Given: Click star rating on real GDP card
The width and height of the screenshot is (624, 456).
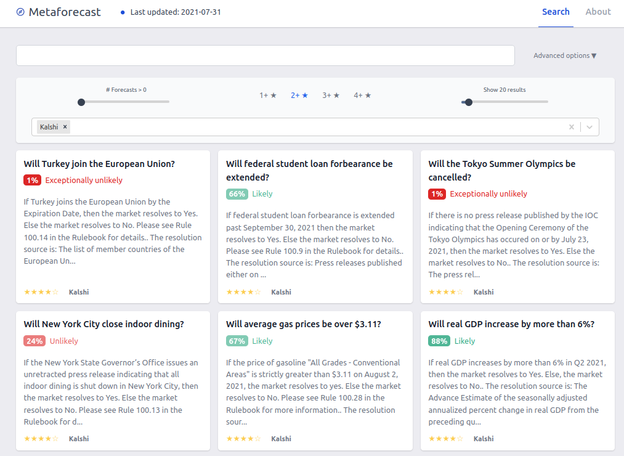Looking at the screenshot, I should click(446, 439).
